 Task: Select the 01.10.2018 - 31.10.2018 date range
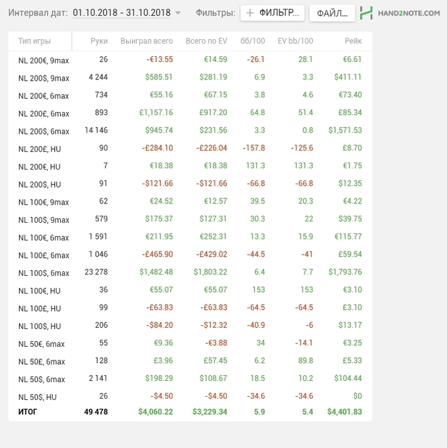tap(122, 13)
